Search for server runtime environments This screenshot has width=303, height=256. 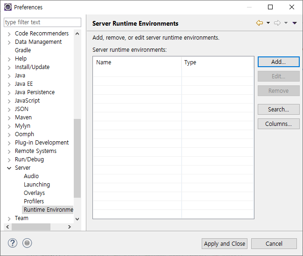pos(278,110)
